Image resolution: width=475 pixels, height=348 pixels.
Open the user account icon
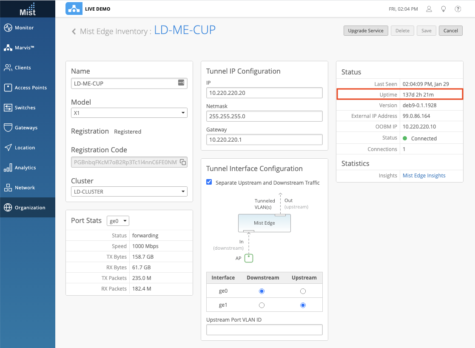click(x=429, y=9)
